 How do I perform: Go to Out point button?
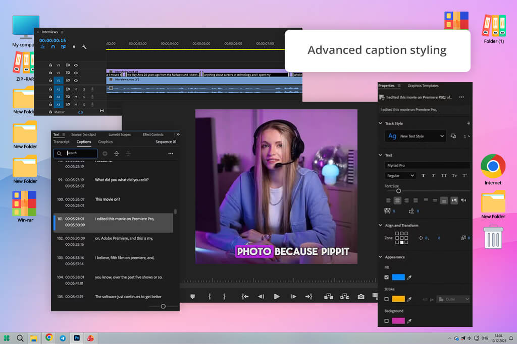[308, 296]
